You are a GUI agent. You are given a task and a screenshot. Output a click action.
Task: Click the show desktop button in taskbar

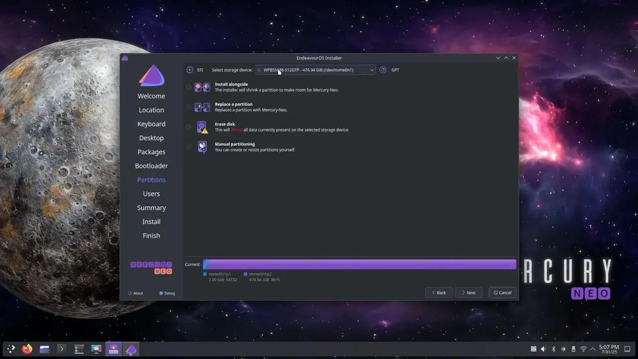[x=628, y=349]
